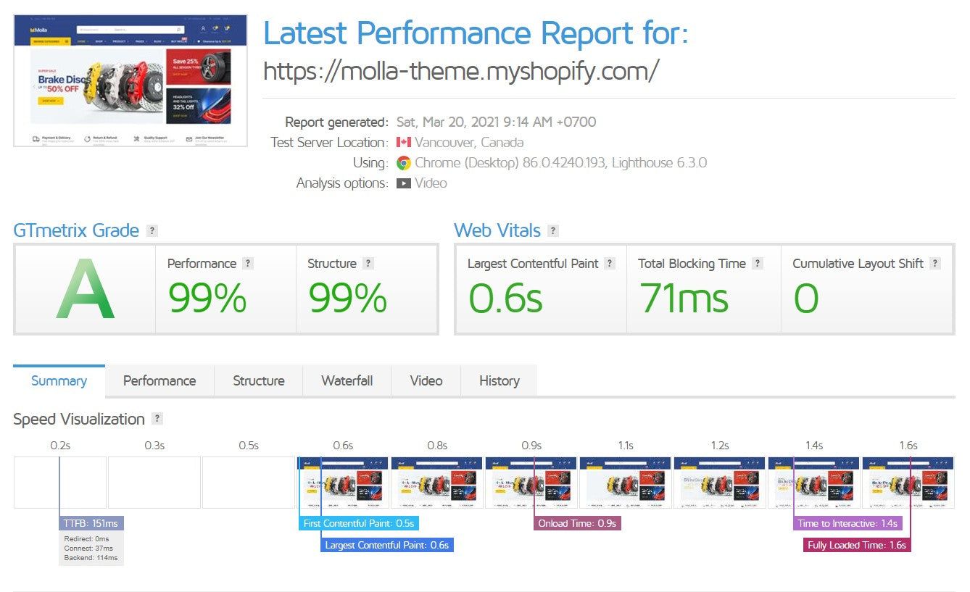Viewport: 970px width, 592px height.
Task: Click help icon next to Speed Visualization
Action: pyautogui.click(x=157, y=419)
